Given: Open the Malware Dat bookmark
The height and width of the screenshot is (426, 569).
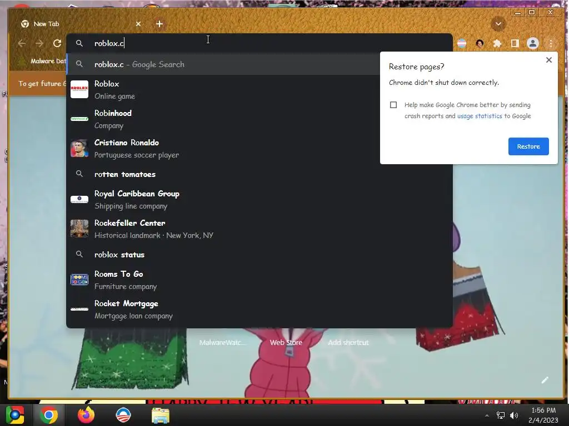Looking at the screenshot, I should (x=43, y=61).
